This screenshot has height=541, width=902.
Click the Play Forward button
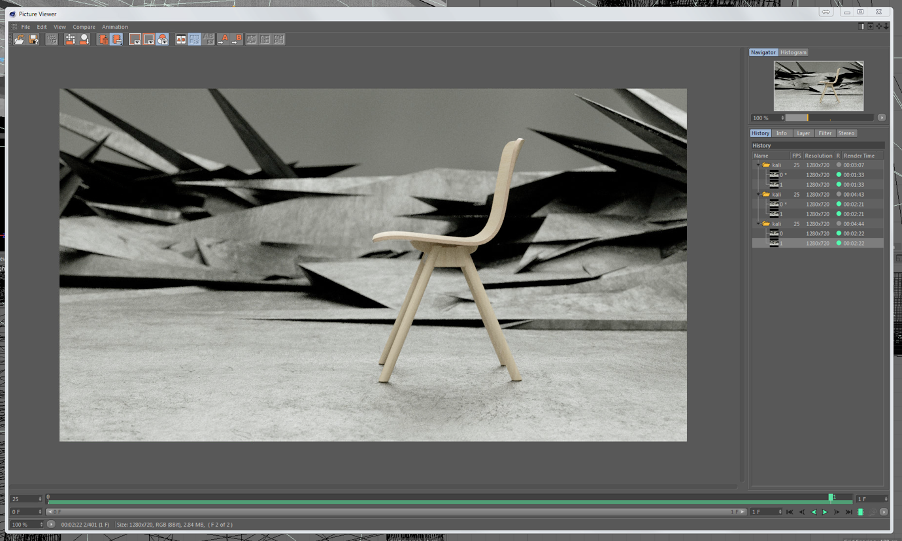point(825,512)
